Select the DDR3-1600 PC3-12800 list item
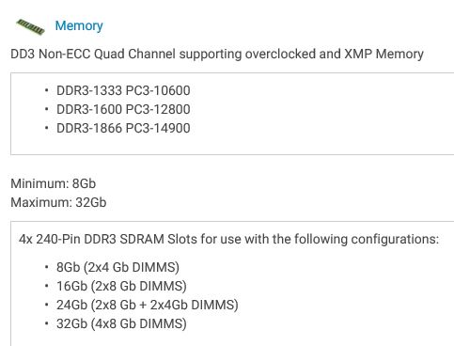The width and height of the screenshot is (454, 346). point(123,109)
